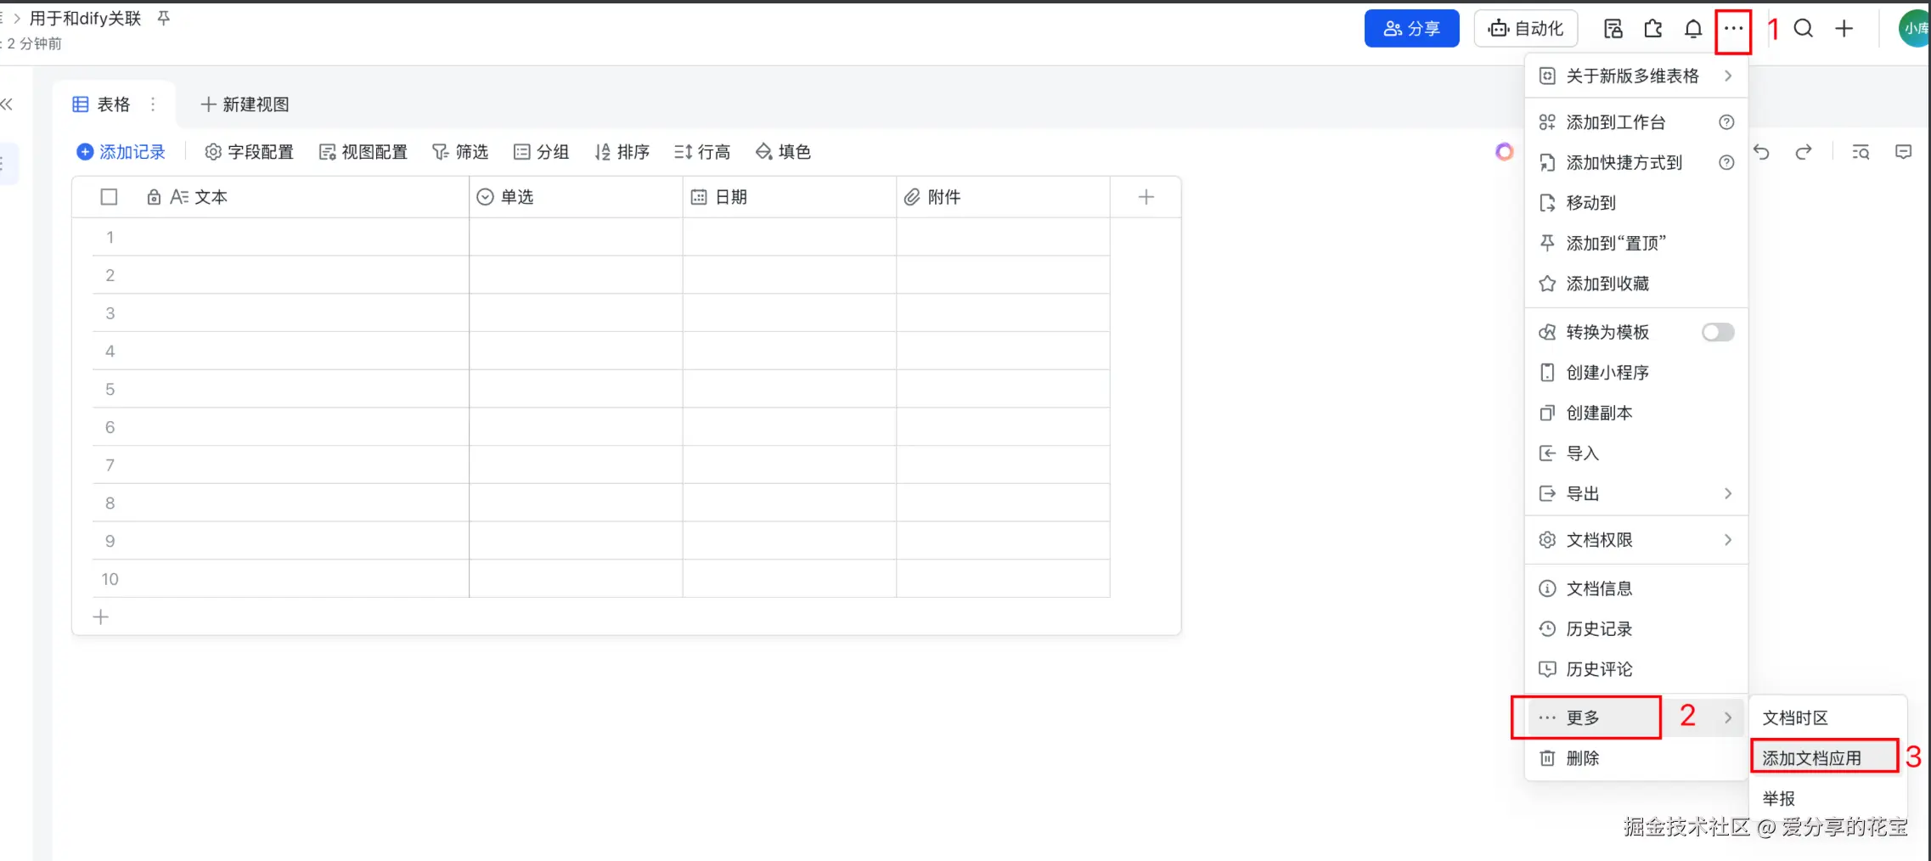Viewport: 1931px width, 861px height.
Task: Expand 关于新版多维表格 submenu
Action: point(1635,76)
